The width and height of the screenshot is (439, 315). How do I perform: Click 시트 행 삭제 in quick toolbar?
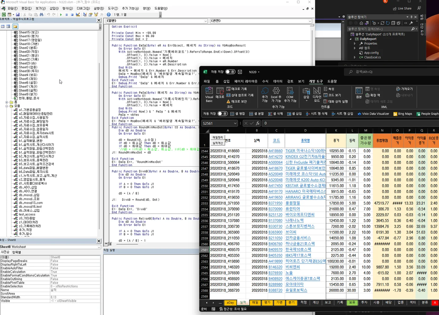[x=317, y=114]
